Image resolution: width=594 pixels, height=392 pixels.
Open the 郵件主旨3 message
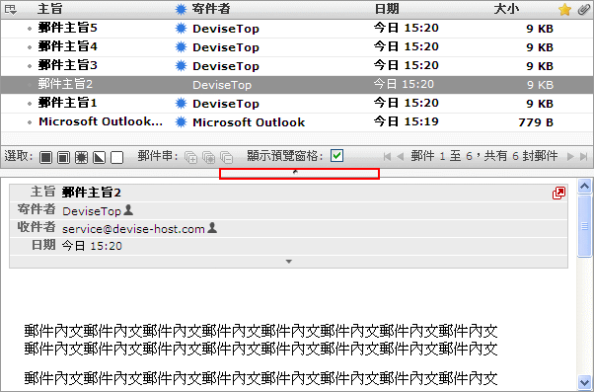tap(67, 65)
